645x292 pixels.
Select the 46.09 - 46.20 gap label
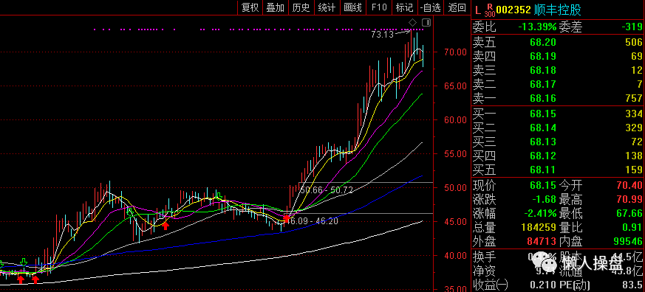click(x=312, y=221)
